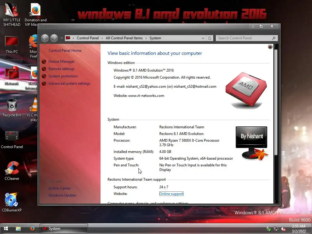This screenshot has height=234, width=312.
Task: Click shield icon beside System protection
Action: 44,76
